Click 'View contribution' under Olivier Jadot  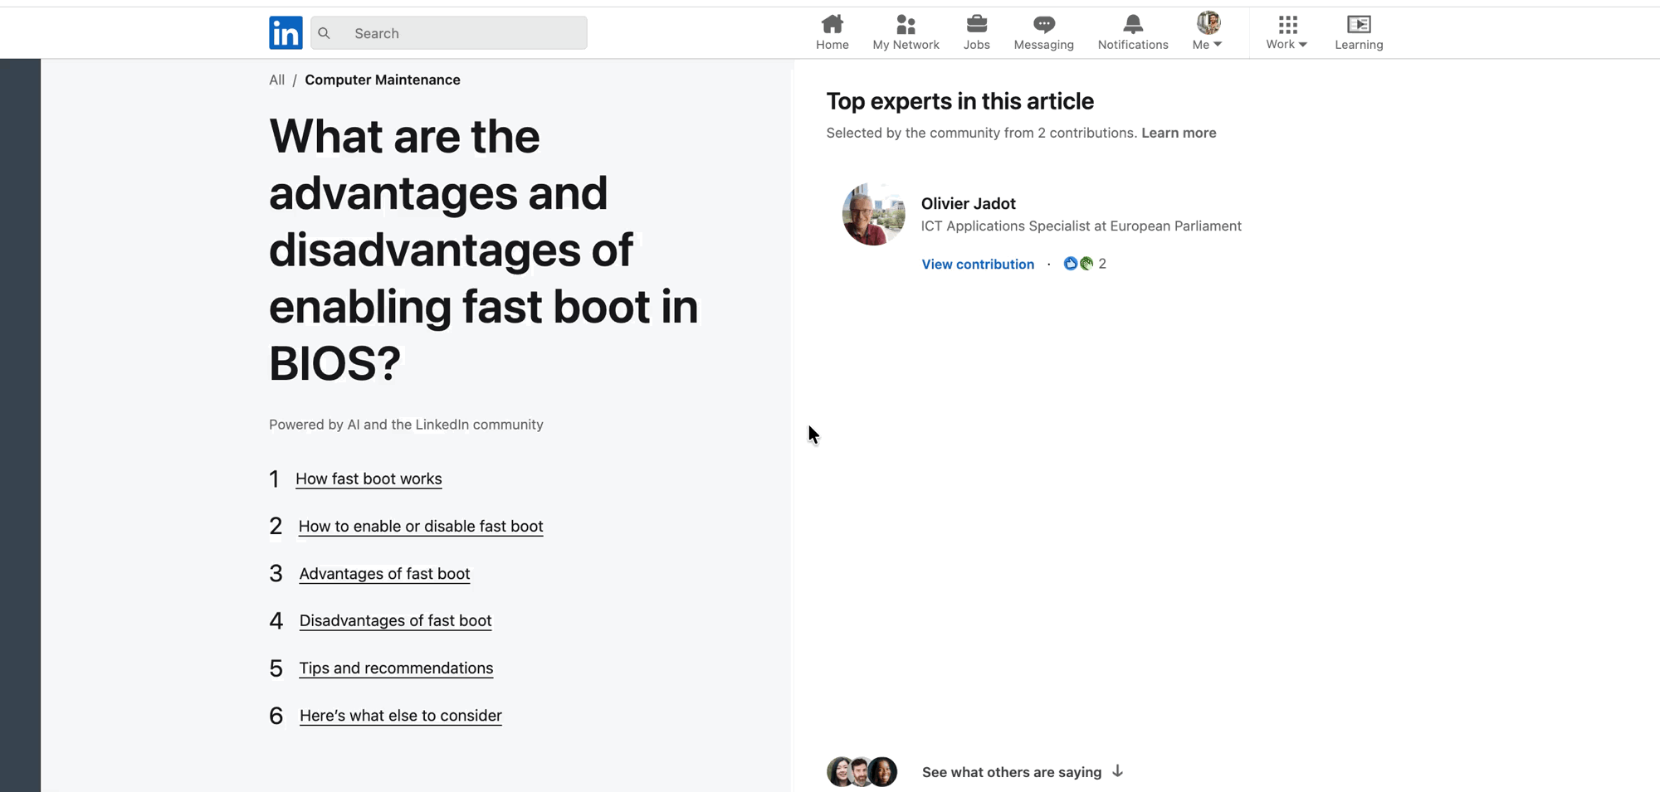coord(978,264)
